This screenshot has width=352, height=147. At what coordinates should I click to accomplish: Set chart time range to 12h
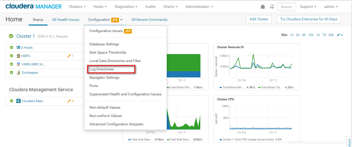click(x=311, y=35)
